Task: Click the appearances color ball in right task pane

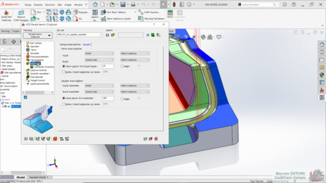Action: point(321,75)
